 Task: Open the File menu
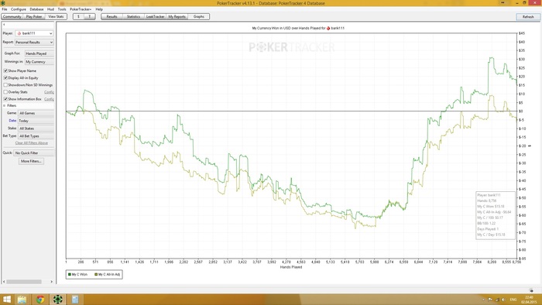coord(5,9)
